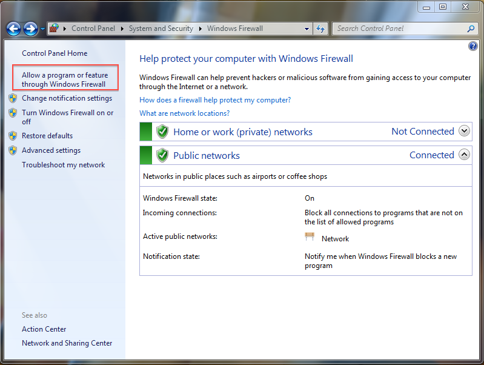The width and height of the screenshot is (484, 365).
Task: Click the Not Connected status text
Action: point(423,132)
